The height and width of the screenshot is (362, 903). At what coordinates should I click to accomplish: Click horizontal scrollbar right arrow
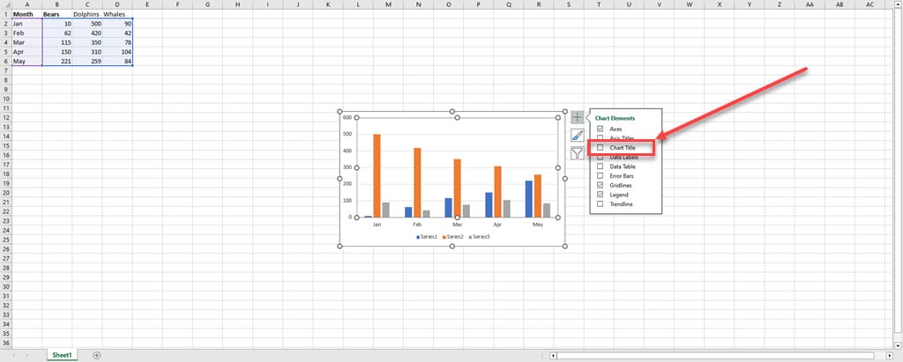(889, 356)
